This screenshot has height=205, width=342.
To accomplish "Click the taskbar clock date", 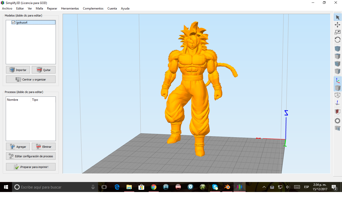I will (x=319, y=189).
